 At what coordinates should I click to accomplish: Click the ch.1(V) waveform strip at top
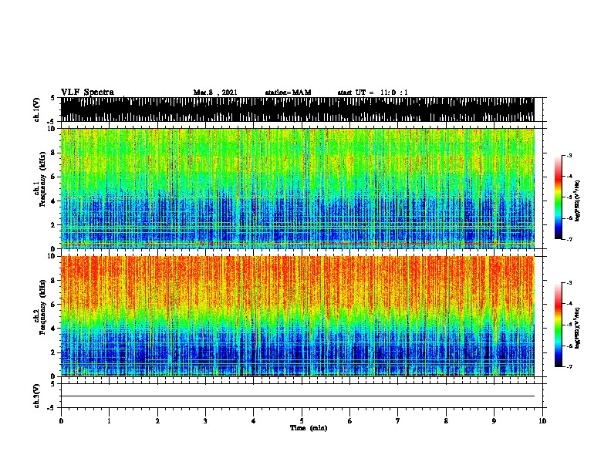(x=297, y=110)
